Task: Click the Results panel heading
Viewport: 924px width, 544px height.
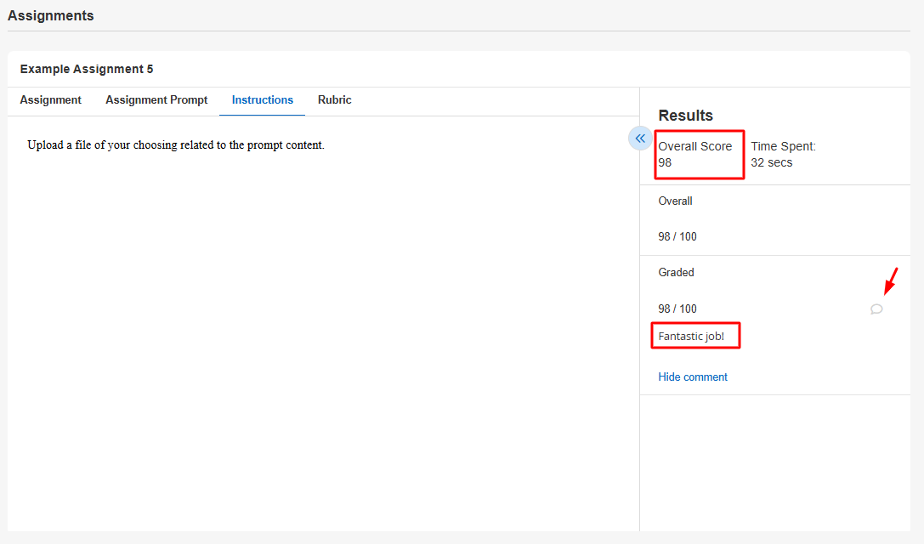Action: coord(685,116)
